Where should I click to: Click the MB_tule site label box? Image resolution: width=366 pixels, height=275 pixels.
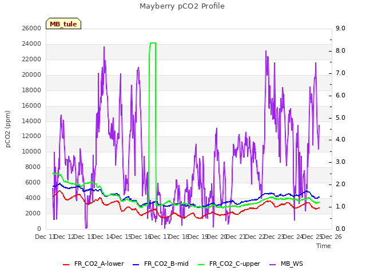pyautogui.click(x=63, y=23)
